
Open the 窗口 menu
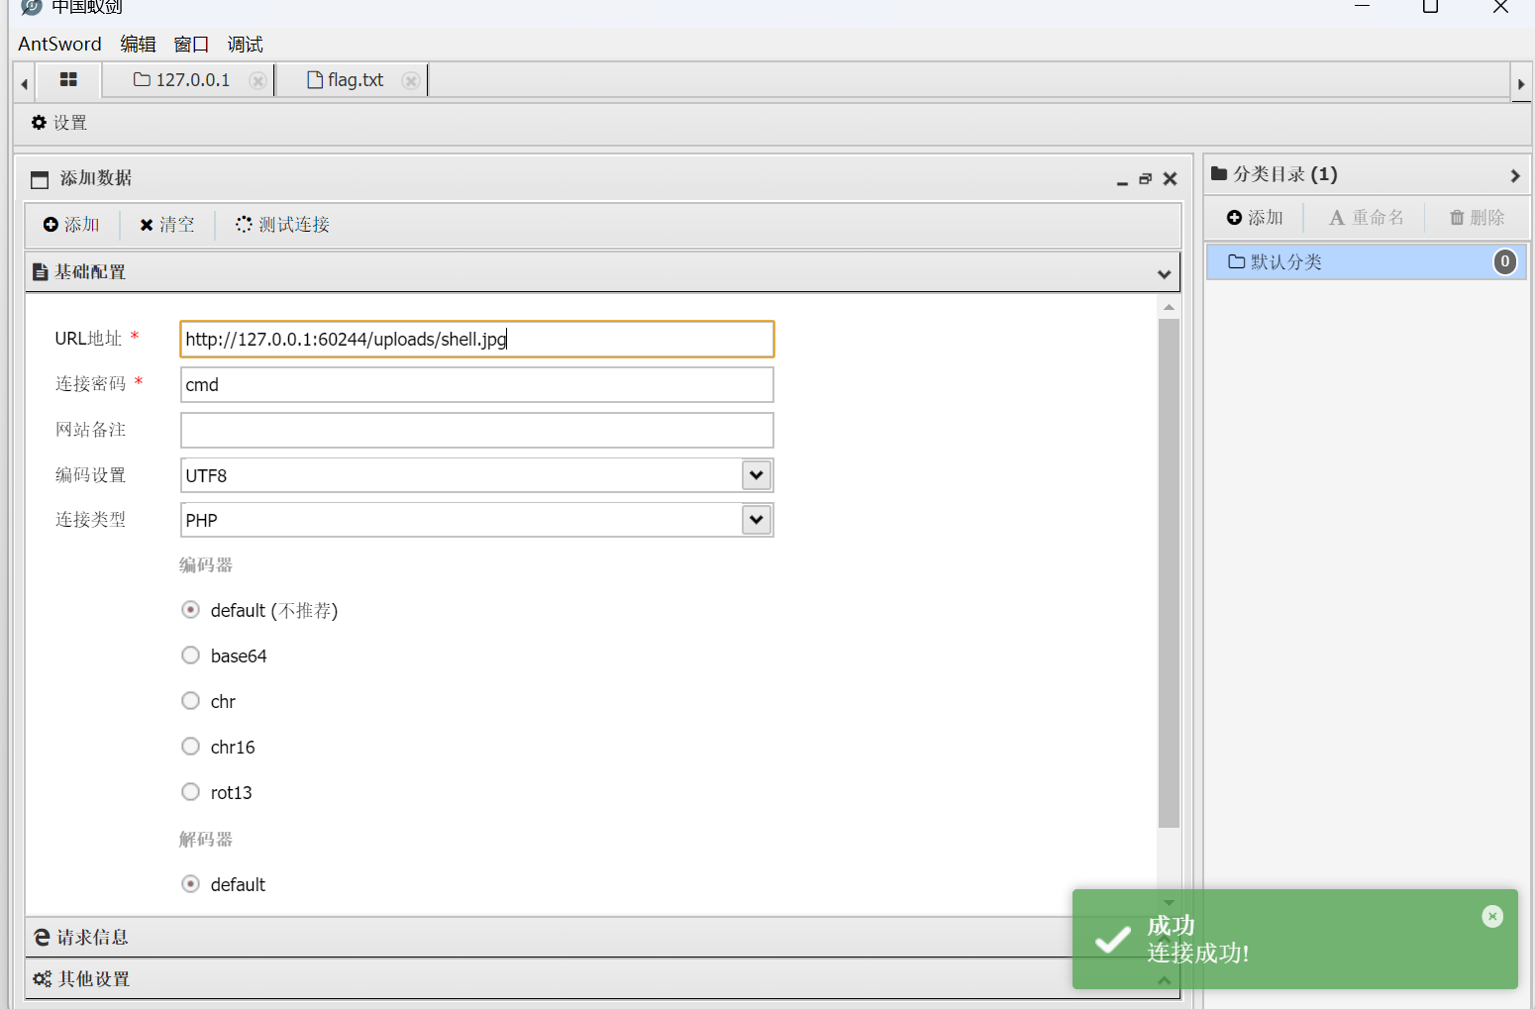191,44
